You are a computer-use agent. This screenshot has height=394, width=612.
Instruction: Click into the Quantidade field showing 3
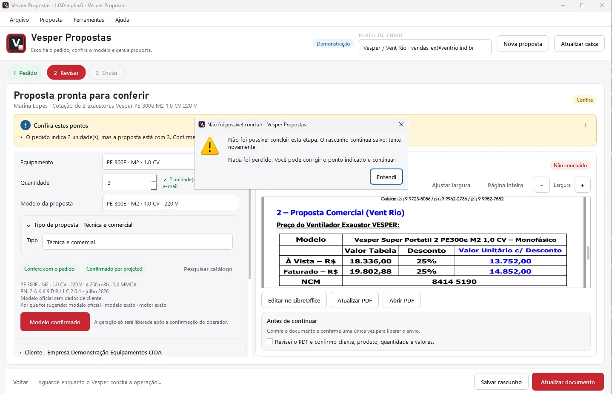pos(126,183)
